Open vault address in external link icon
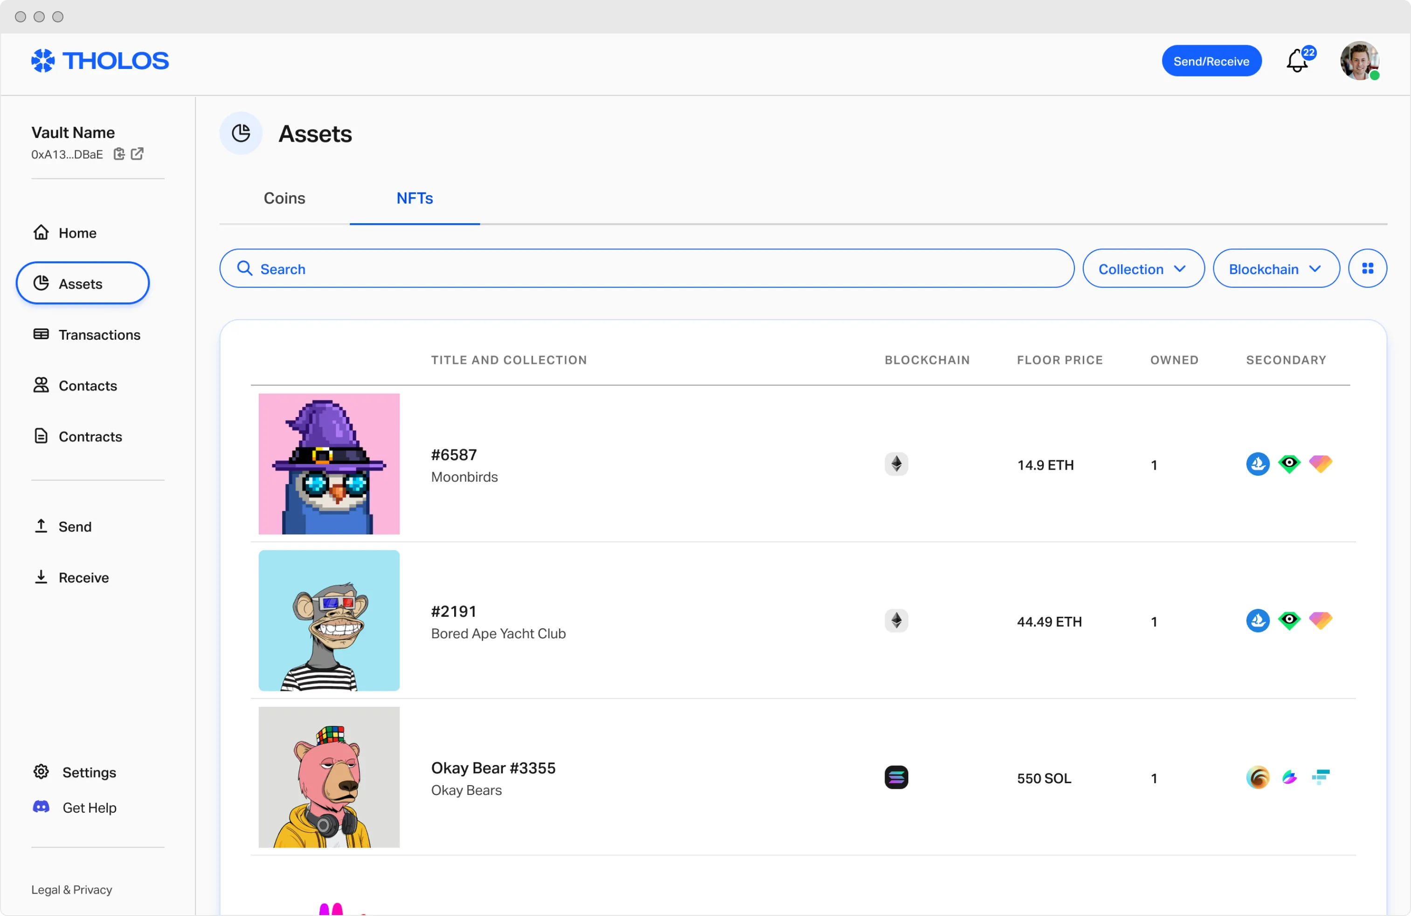The width and height of the screenshot is (1411, 916). (137, 154)
